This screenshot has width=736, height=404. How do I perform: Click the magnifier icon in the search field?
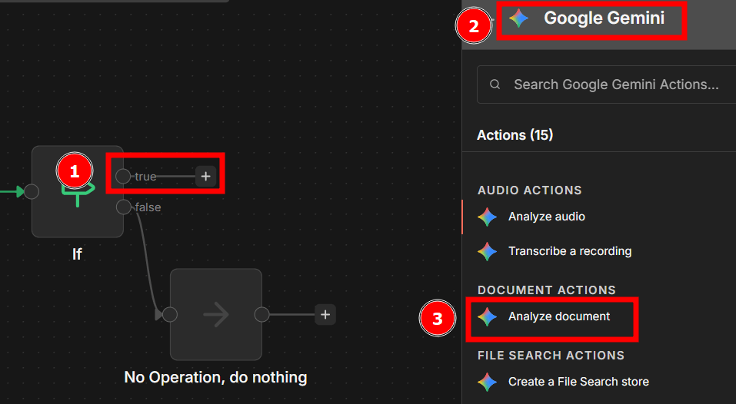click(495, 84)
